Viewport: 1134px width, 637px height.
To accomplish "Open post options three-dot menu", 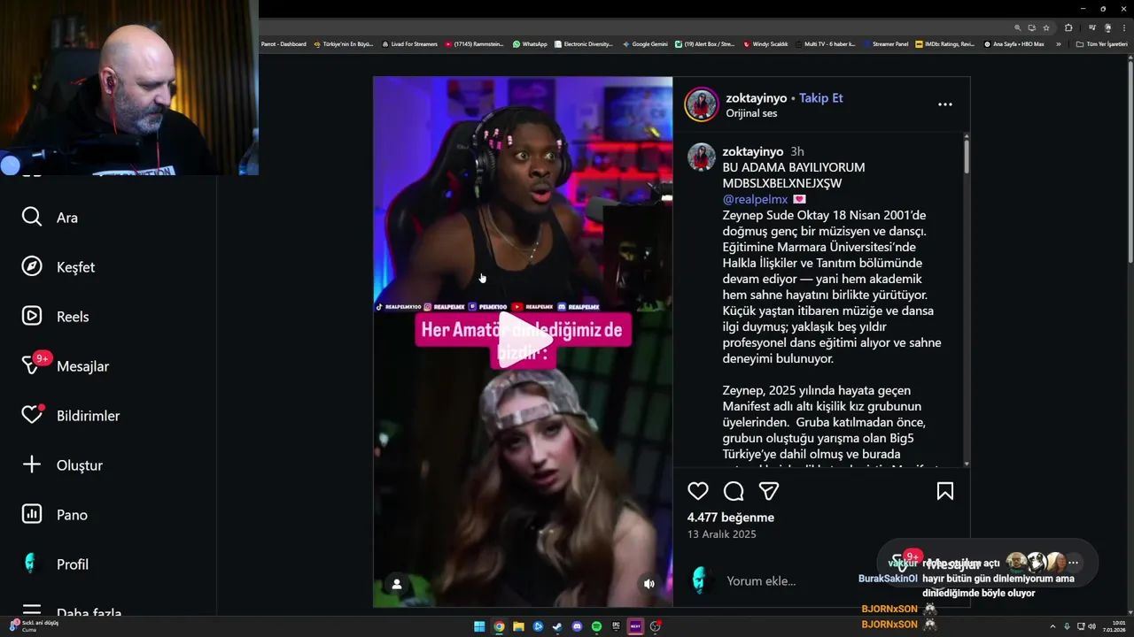I will (x=945, y=104).
